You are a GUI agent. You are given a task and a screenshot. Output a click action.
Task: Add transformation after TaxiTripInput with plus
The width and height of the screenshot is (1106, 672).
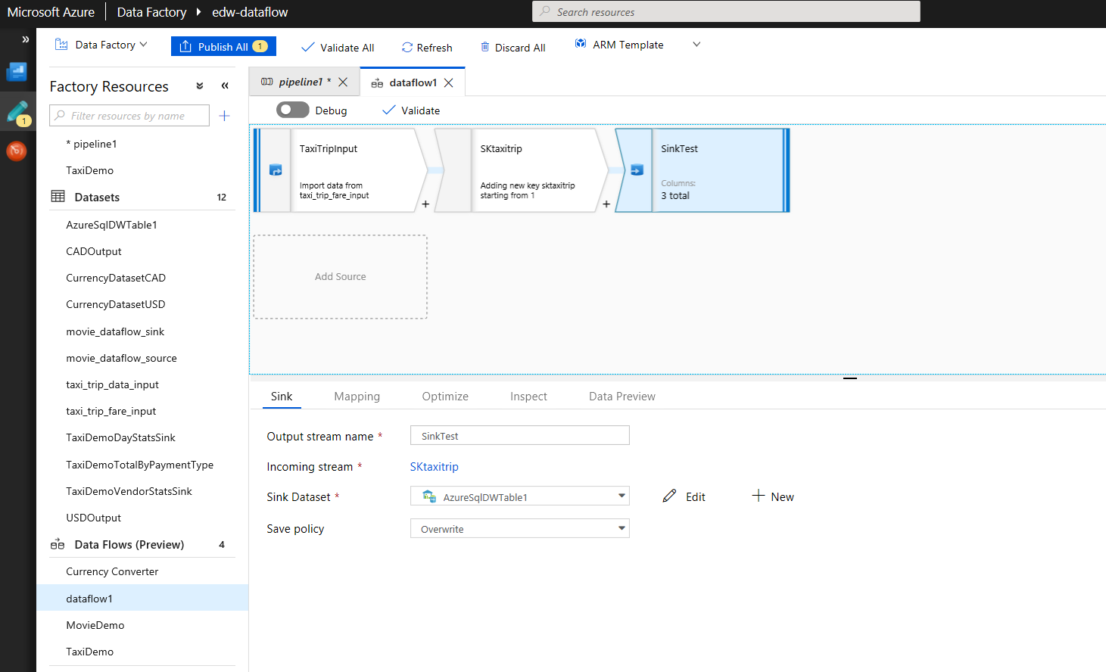425,204
